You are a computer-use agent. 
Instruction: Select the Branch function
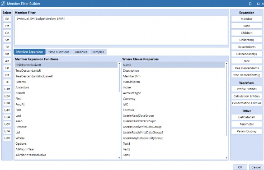pyautogui.click(x=66, y=93)
